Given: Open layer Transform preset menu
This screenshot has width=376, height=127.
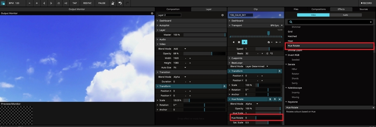Looking at the screenshot, I should coord(224,86).
